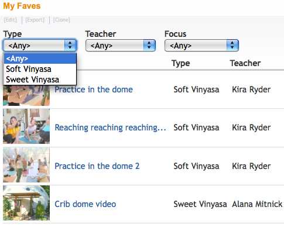Open the Type filter dropdown
Image resolution: width=284 pixels, height=231 pixels.
click(40, 46)
